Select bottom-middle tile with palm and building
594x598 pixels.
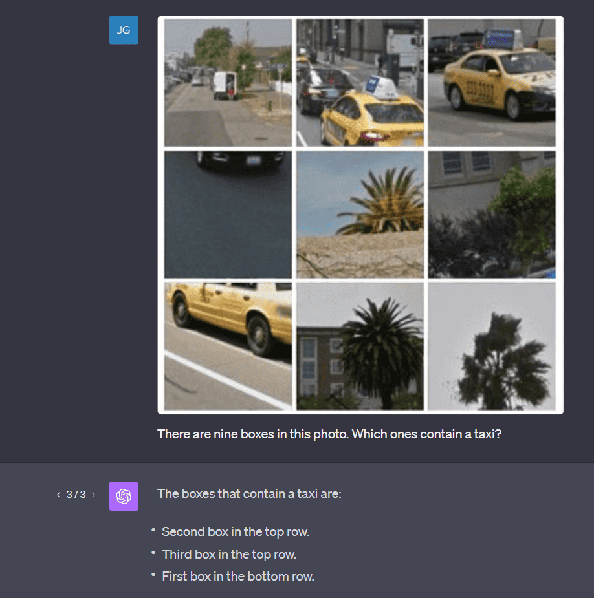(360, 346)
